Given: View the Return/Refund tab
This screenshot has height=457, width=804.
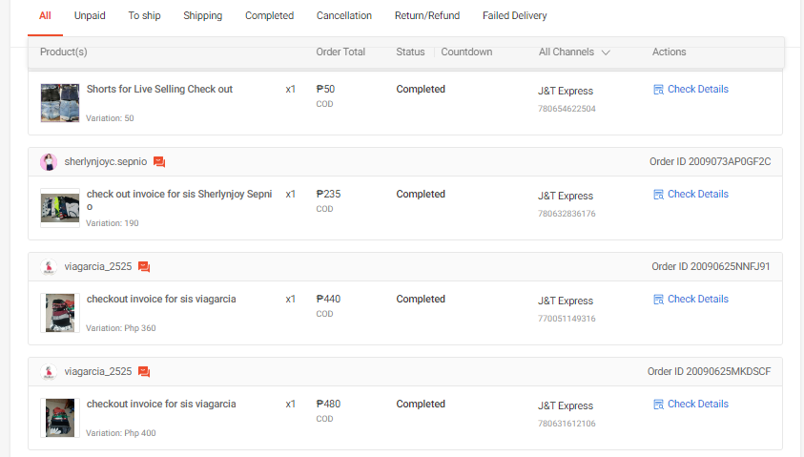Looking at the screenshot, I should tap(426, 16).
